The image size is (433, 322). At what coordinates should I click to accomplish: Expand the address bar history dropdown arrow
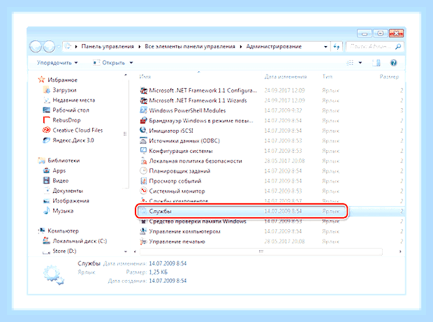pyautogui.click(x=325, y=47)
